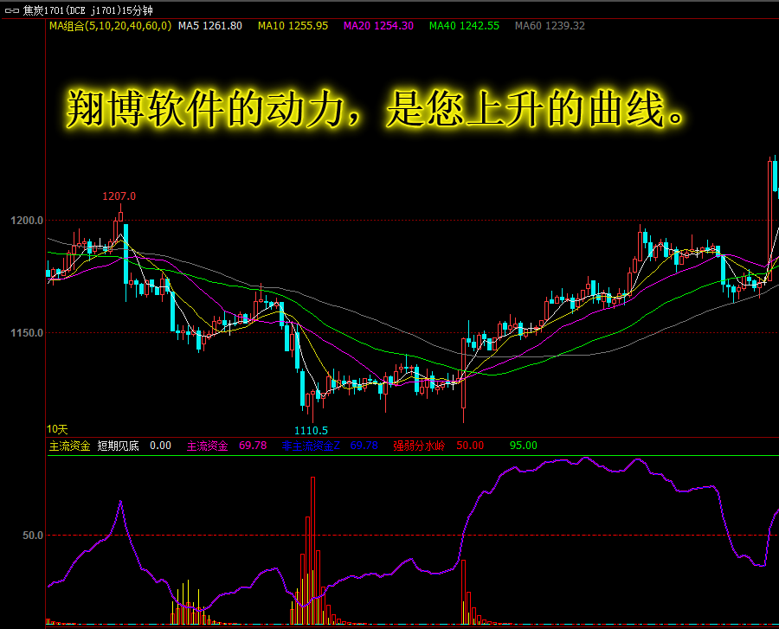
Task: Click the 1150.0 price axis label
Action: 28,332
